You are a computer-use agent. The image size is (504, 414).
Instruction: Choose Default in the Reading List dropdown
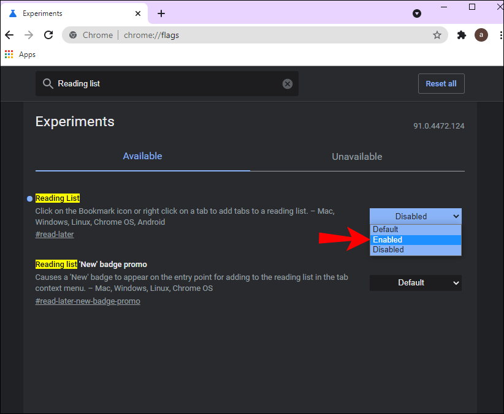tap(416, 229)
